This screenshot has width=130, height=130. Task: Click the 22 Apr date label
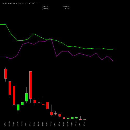[67, 124]
